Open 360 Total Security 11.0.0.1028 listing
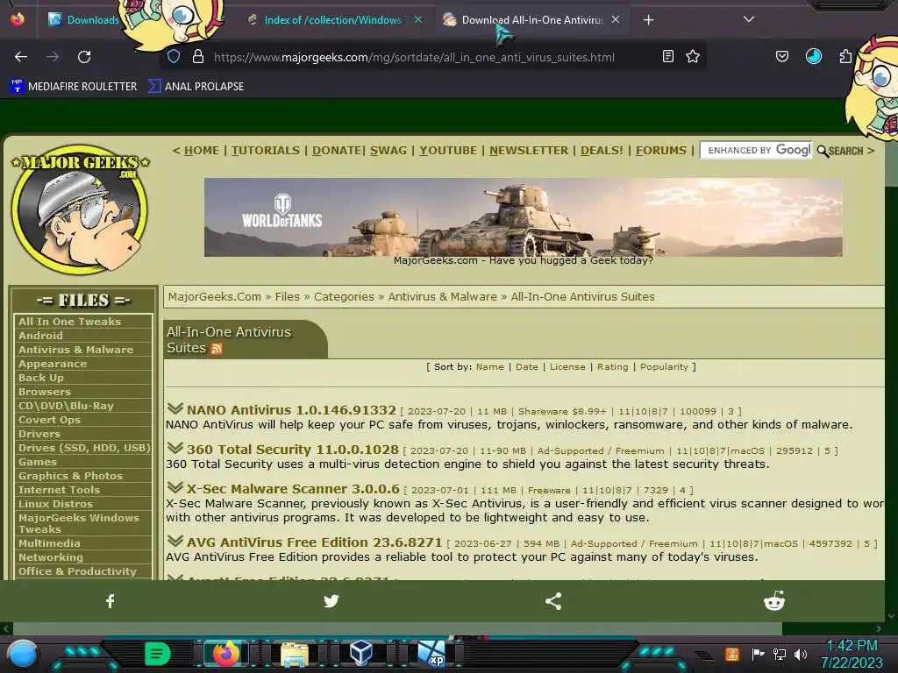This screenshot has width=898, height=673. (x=292, y=450)
